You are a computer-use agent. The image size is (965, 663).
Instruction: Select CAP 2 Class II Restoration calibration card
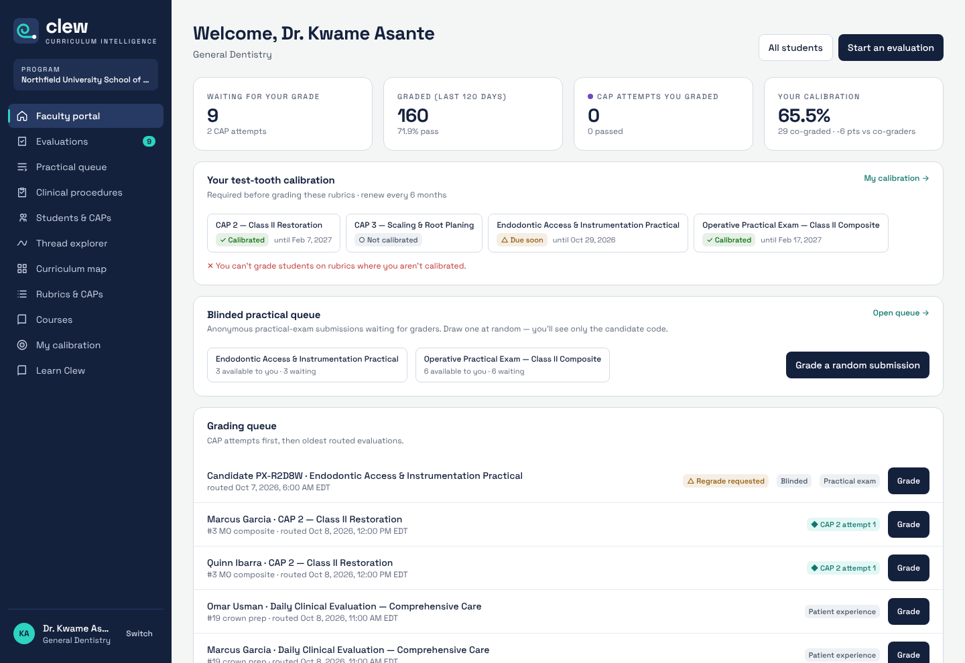coord(273,233)
